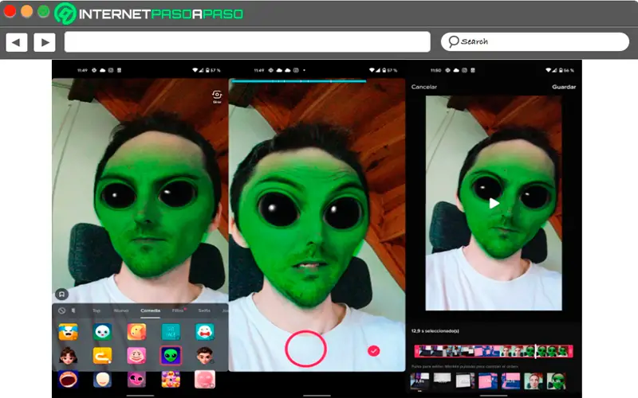
Task: Select the second white-screen clip thumbnail
Action: [x=443, y=381]
